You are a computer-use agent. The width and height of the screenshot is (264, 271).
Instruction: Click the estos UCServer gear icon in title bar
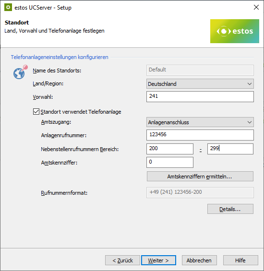coord(8,7)
